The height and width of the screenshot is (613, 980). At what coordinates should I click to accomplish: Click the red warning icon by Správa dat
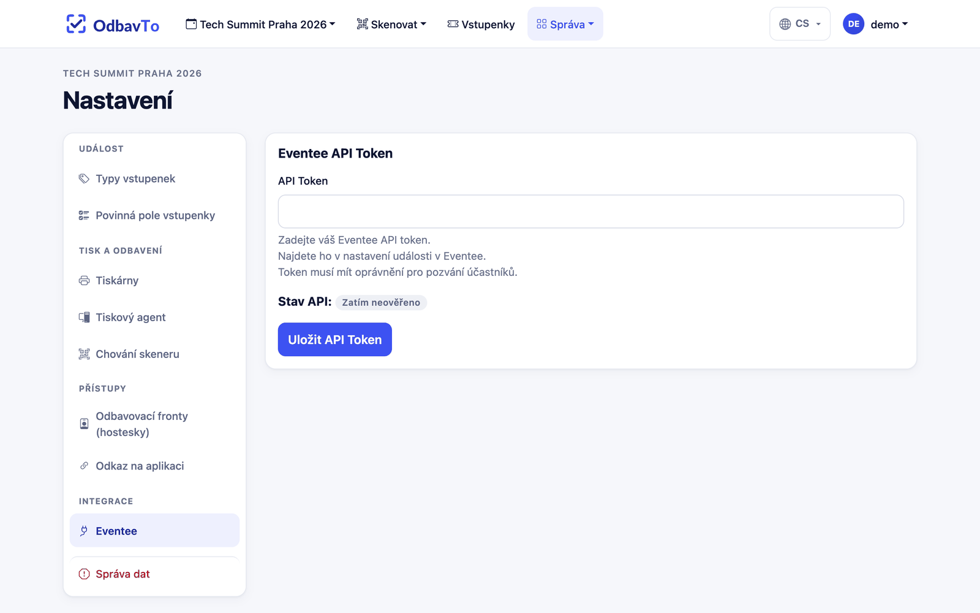84,574
